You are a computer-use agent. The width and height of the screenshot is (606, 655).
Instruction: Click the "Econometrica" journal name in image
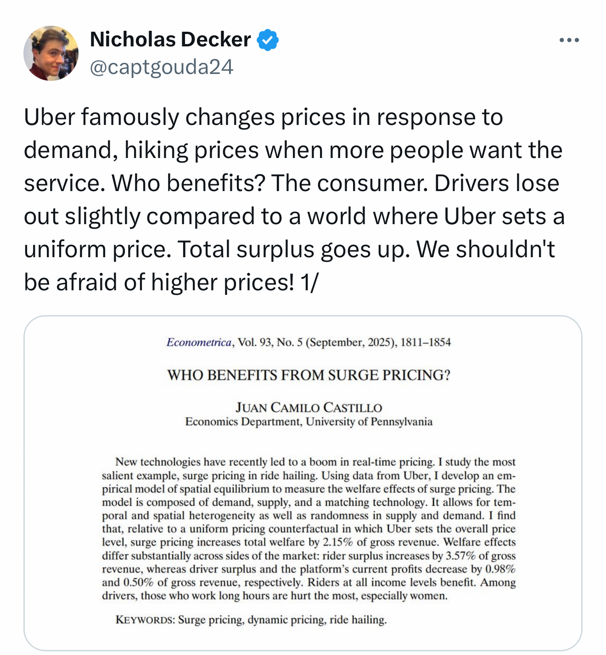coord(199,342)
